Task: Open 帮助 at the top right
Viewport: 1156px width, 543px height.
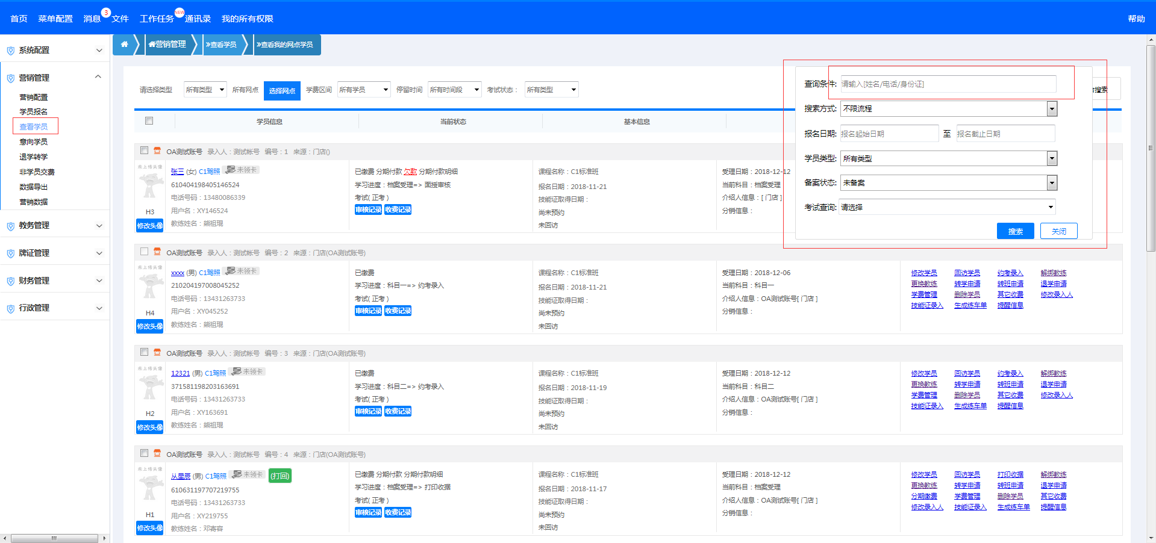Action: (1136, 19)
